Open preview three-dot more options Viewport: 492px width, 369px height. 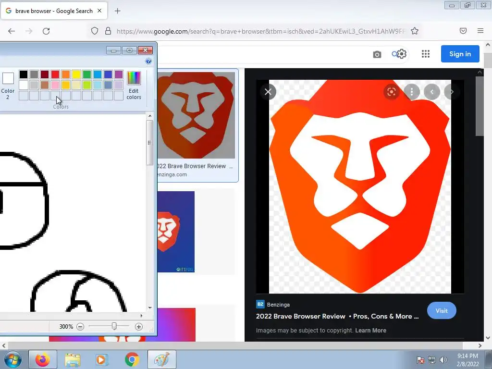pos(411,92)
